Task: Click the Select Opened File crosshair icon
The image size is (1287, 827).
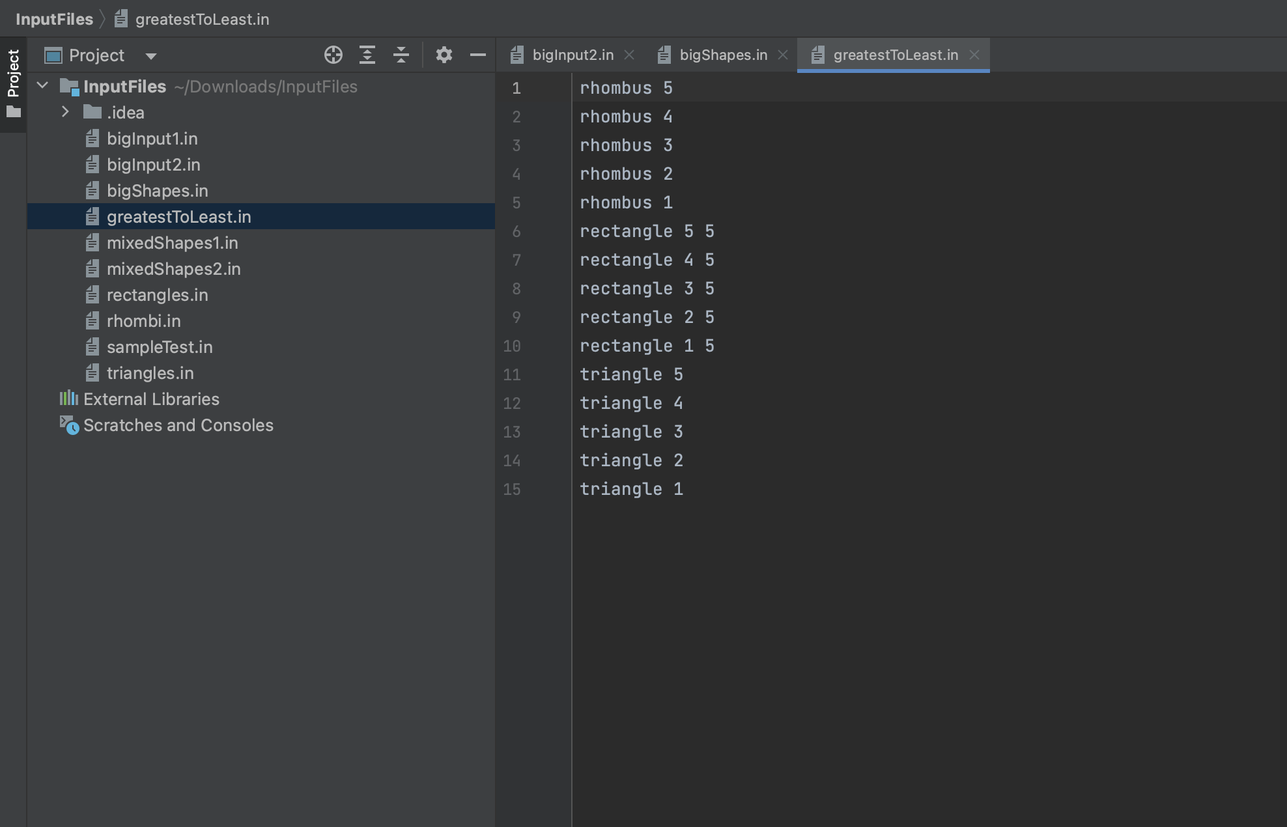Action: (x=333, y=55)
